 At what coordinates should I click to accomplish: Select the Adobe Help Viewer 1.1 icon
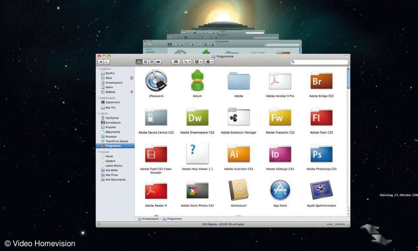[x=197, y=153]
